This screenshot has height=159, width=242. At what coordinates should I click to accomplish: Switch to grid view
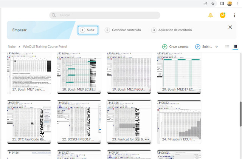click(235, 46)
